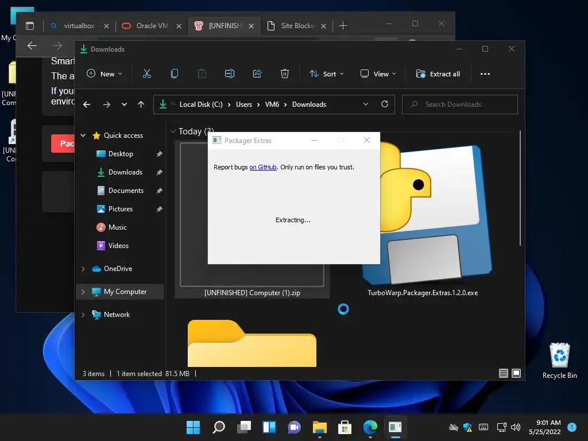This screenshot has height=441, width=588.
Task: Expand the address bar history dropdown
Action: (x=366, y=105)
